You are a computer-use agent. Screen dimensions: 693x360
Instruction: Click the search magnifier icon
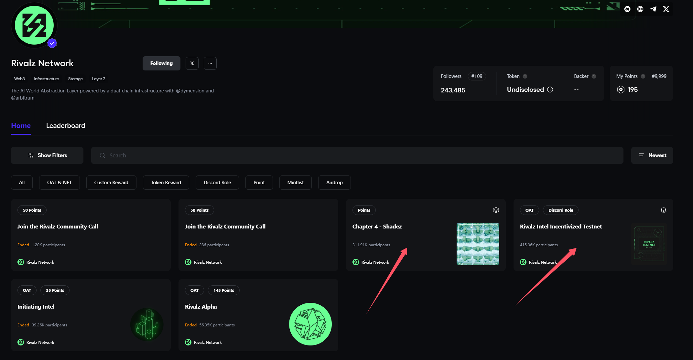click(x=103, y=155)
